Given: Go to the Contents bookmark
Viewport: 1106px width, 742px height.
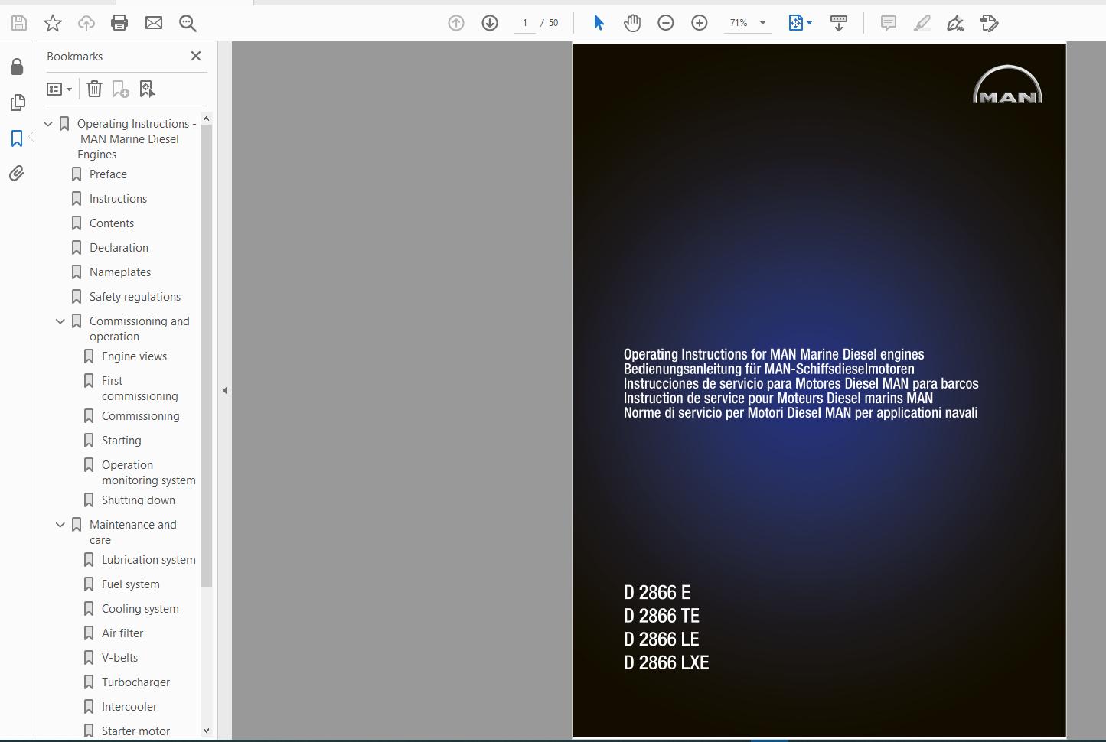Looking at the screenshot, I should pos(112,223).
